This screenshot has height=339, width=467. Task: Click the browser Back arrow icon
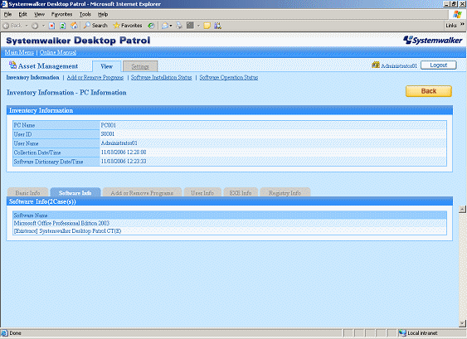point(6,26)
